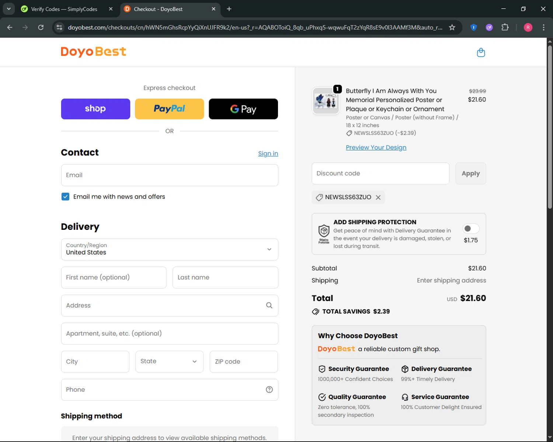This screenshot has width=553, height=442.
Task: Click the scrollbar up arrow
Action: coord(550,41)
